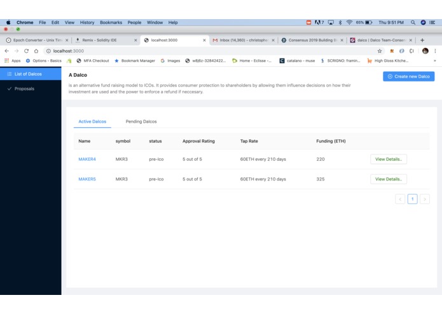The width and height of the screenshot is (442, 314).
Task: Open Wi-Fi status menu
Action: pyautogui.click(x=349, y=22)
